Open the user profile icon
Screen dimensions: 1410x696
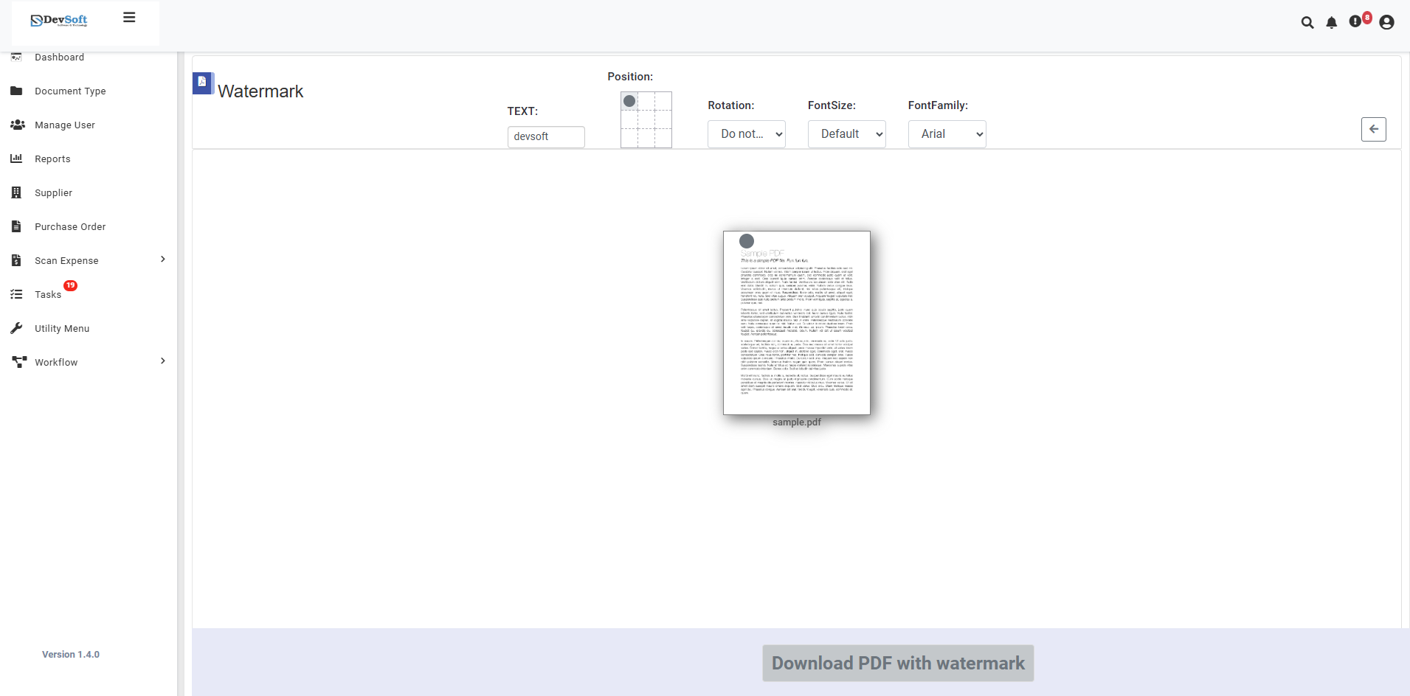[1386, 23]
